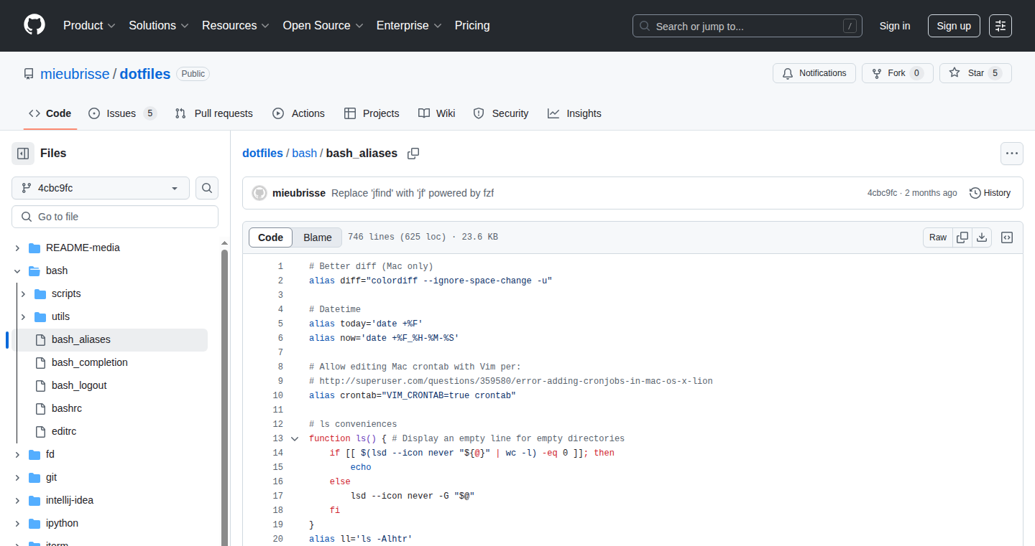The image size is (1035, 546).
Task: Fork the dotfiles repository
Action: tap(898, 73)
